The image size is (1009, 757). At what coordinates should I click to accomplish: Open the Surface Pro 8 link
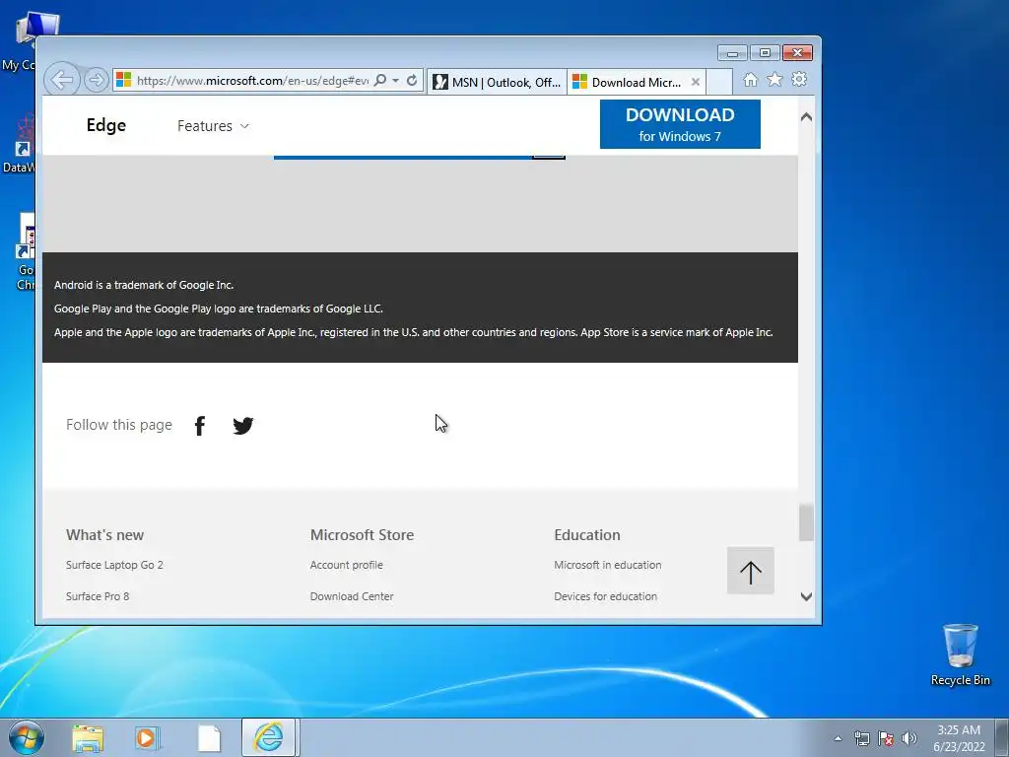(98, 596)
